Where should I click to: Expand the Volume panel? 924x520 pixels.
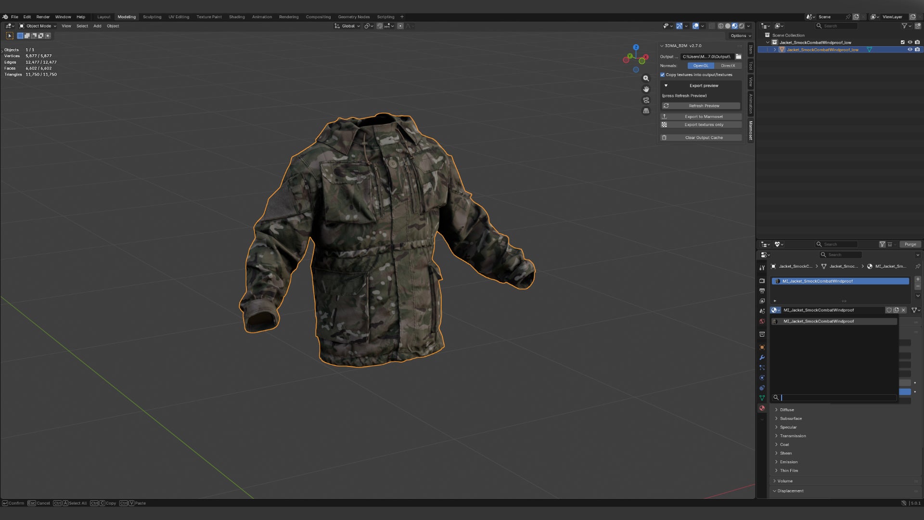point(774,481)
